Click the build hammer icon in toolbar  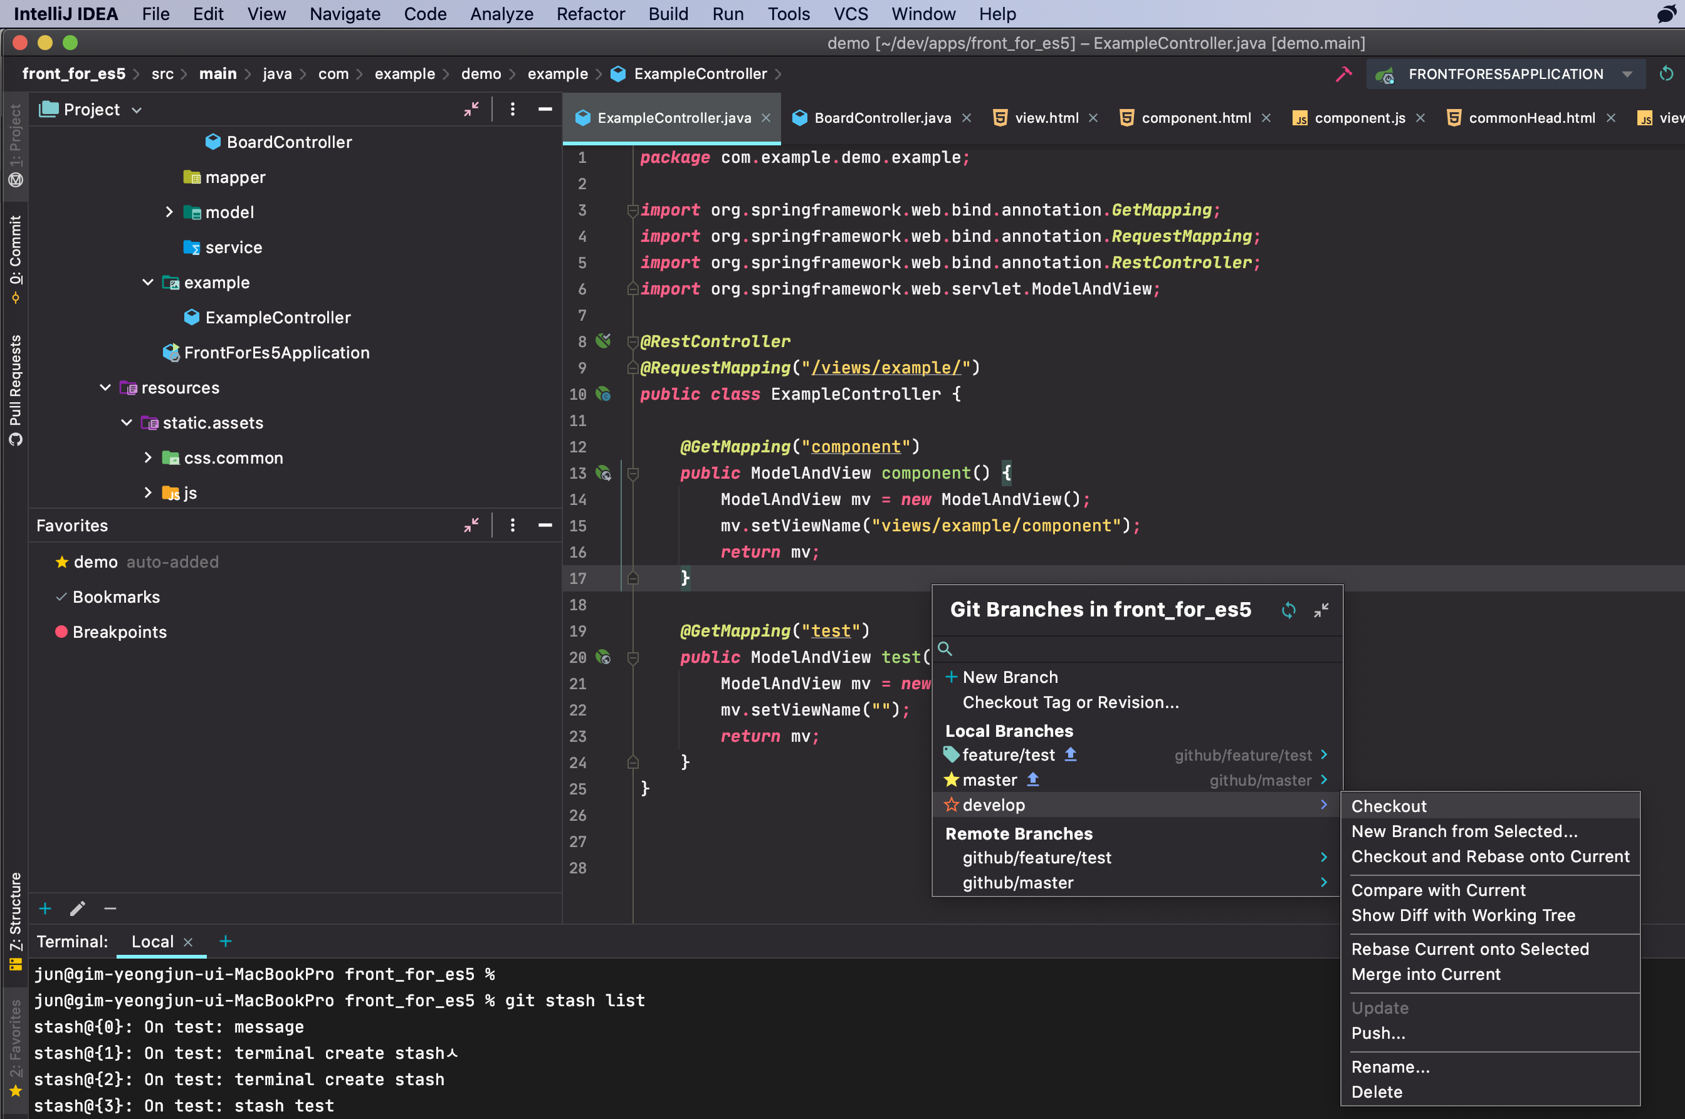(x=1345, y=73)
